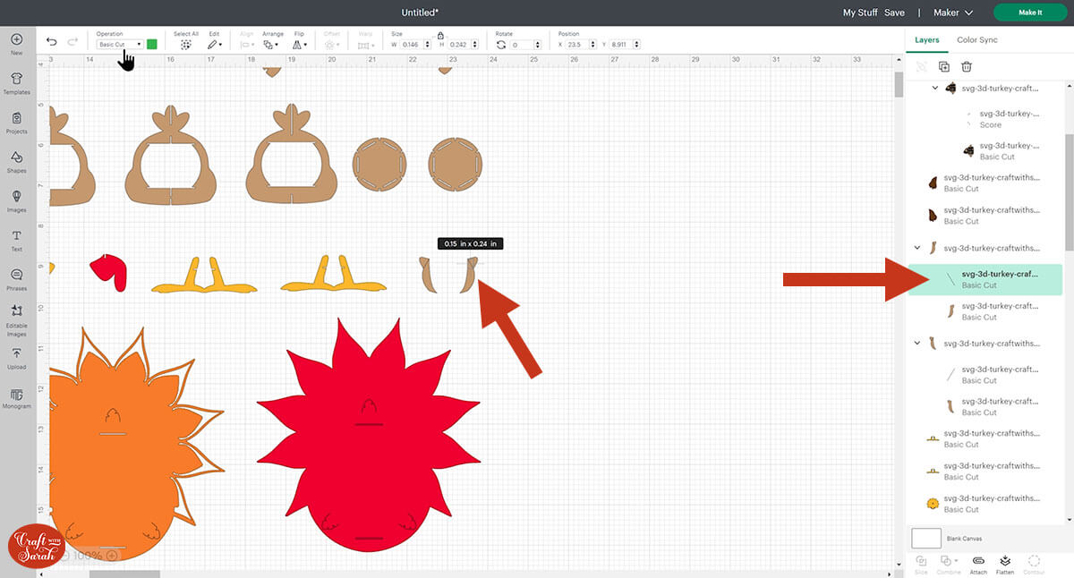Click Attach at the panel bottom
The image size is (1074, 578).
click(978, 564)
